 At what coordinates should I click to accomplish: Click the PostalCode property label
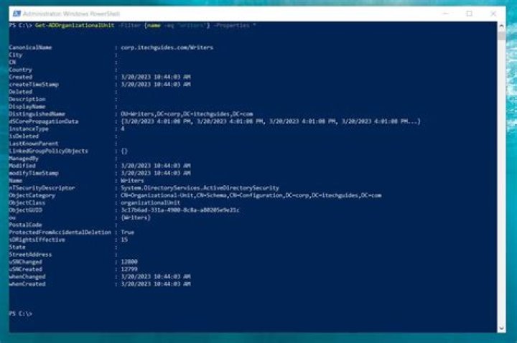pos(25,225)
